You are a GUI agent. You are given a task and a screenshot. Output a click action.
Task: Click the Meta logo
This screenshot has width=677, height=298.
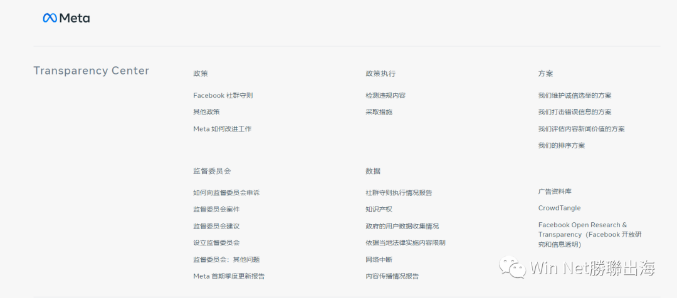pos(66,18)
